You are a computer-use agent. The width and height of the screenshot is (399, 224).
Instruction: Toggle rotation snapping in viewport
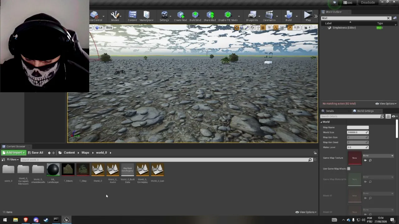pyautogui.click(x=276, y=28)
